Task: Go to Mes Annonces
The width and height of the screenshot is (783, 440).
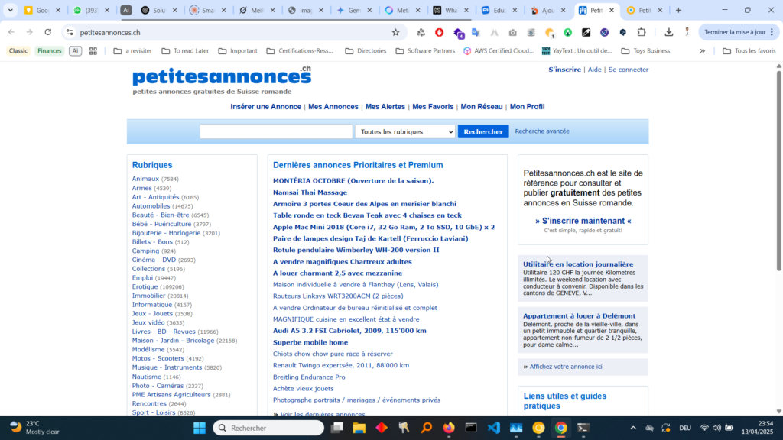Action: pos(333,107)
